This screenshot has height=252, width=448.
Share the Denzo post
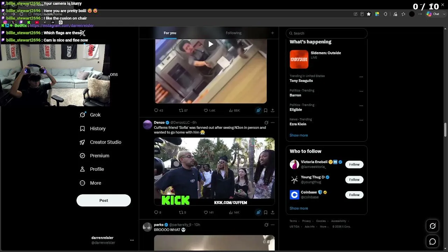(x=273, y=212)
